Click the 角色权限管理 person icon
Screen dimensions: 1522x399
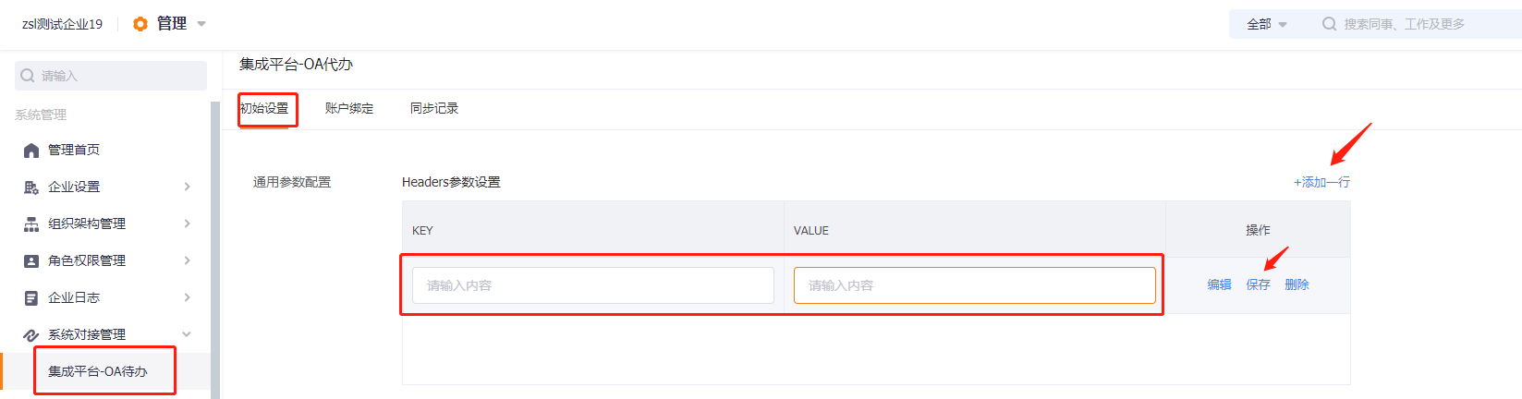[x=31, y=261]
